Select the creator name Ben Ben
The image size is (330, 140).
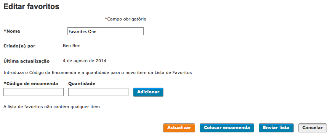tap(72, 46)
